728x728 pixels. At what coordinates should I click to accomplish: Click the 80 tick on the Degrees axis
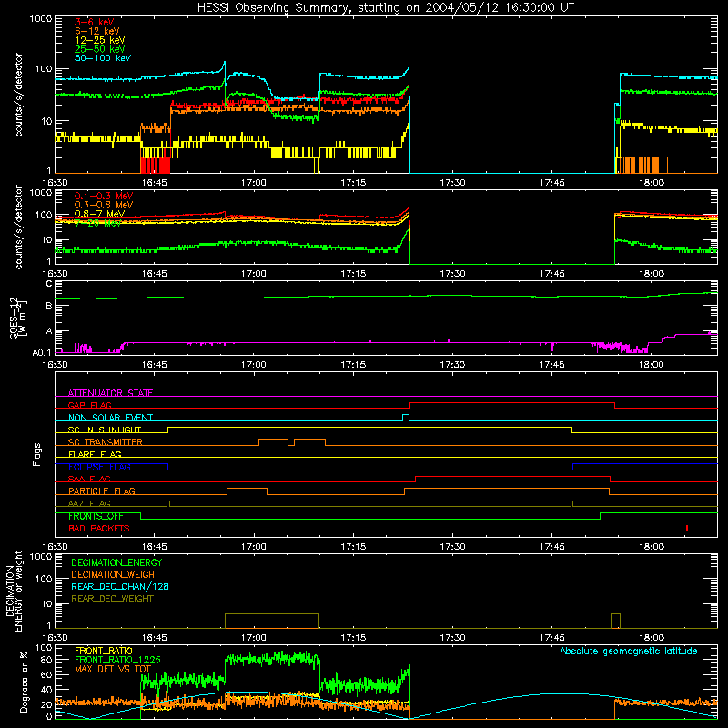point(47,660)
